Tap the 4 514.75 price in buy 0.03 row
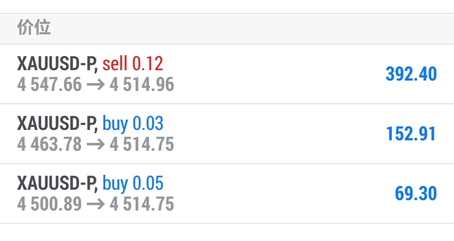 (x=142, y=144)
